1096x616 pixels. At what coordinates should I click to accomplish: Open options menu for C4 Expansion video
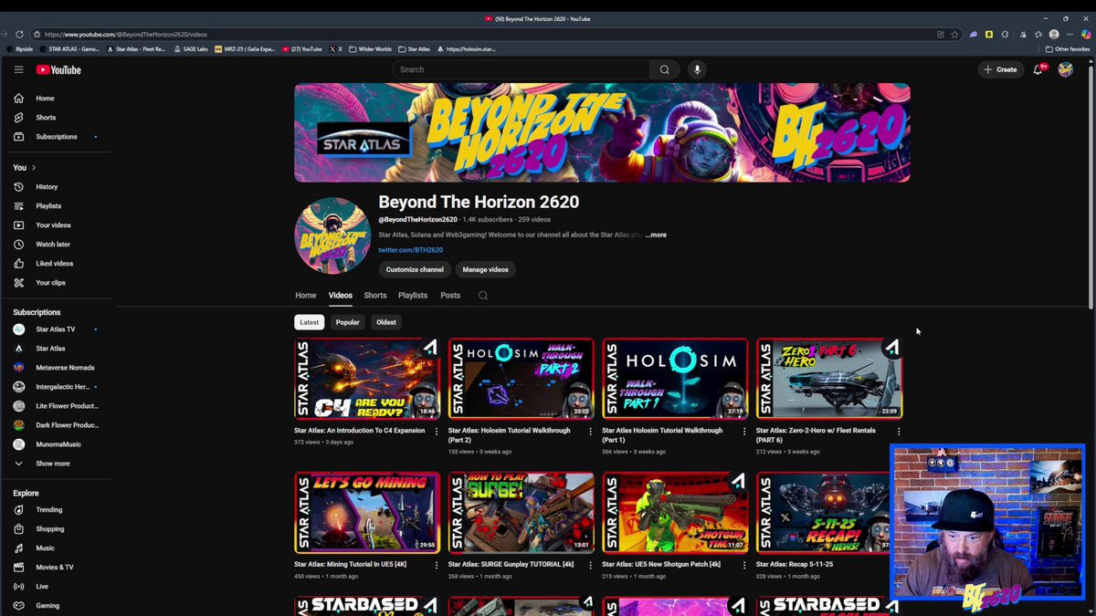(x=436, y=432)
